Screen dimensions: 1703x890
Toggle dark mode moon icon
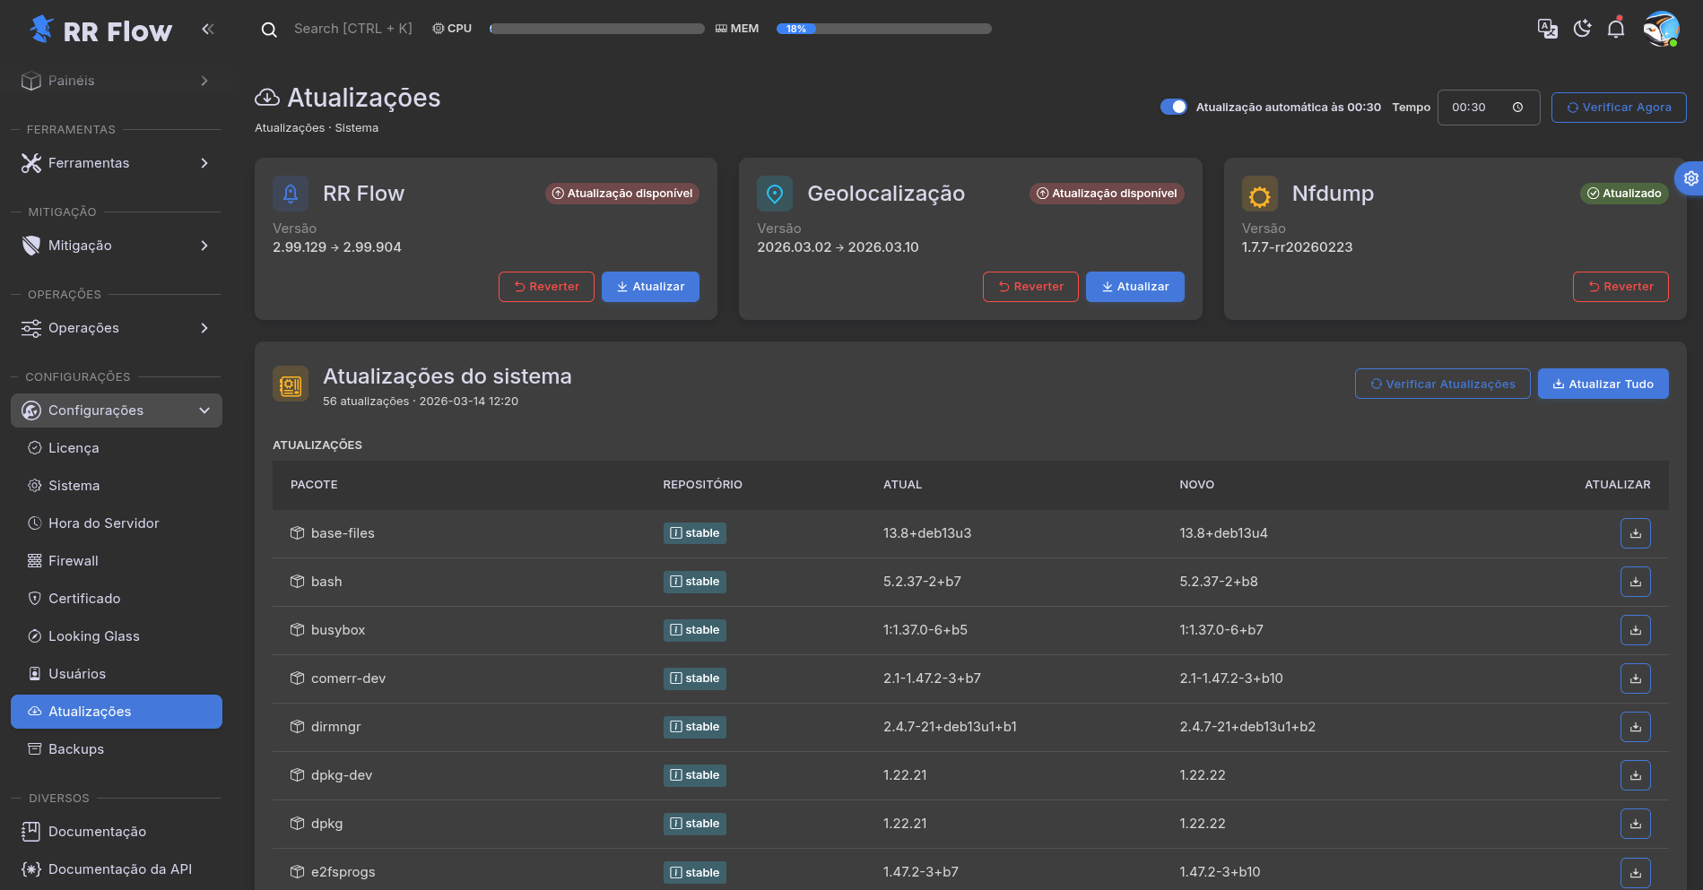coord(1582,29)
